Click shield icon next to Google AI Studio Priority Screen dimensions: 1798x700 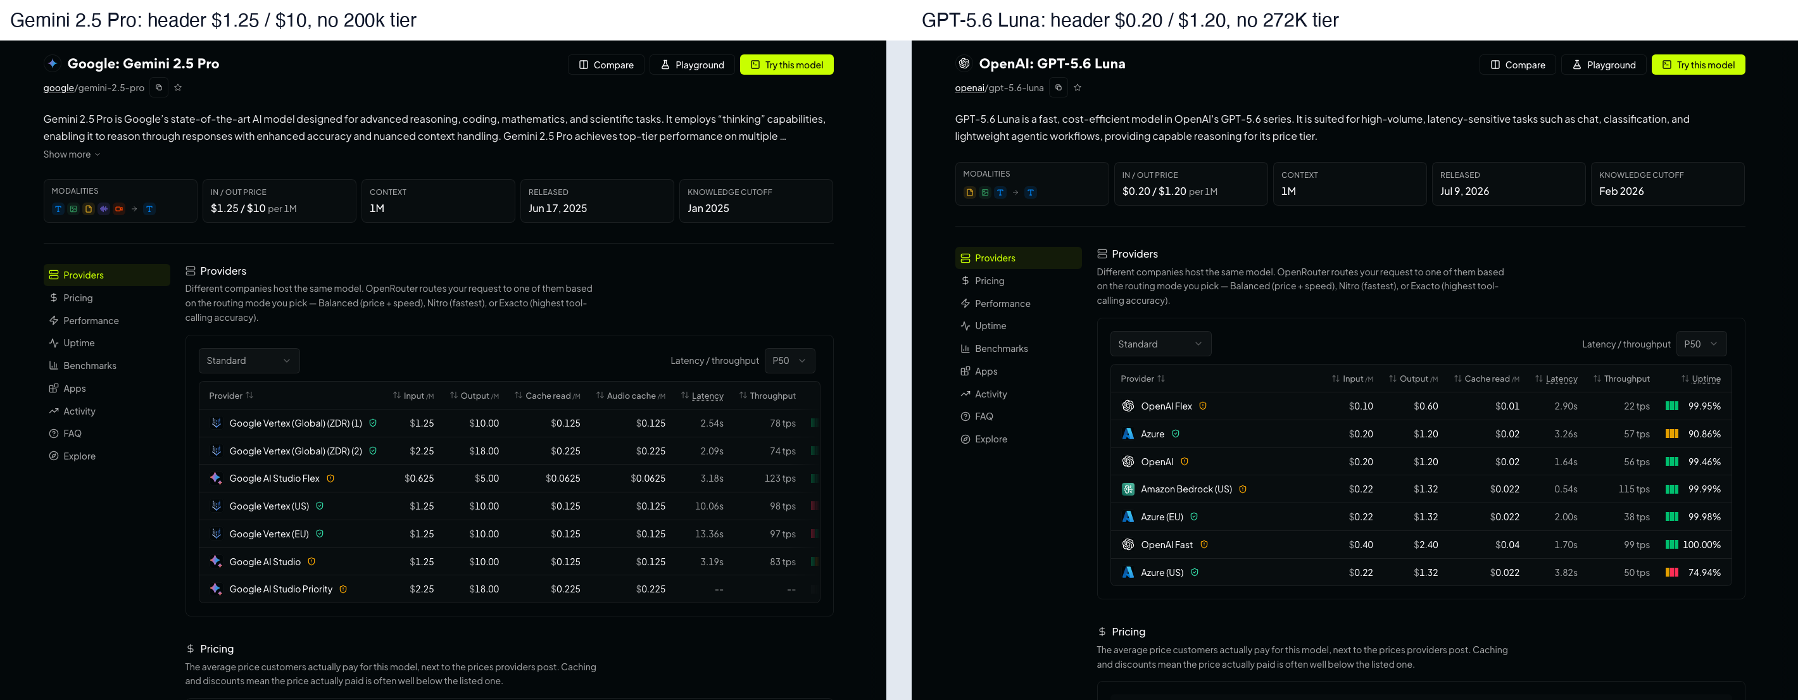point(343,589)
